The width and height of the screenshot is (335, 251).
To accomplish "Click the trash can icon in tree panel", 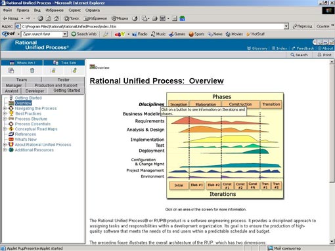I will click(x=32, y=71).
